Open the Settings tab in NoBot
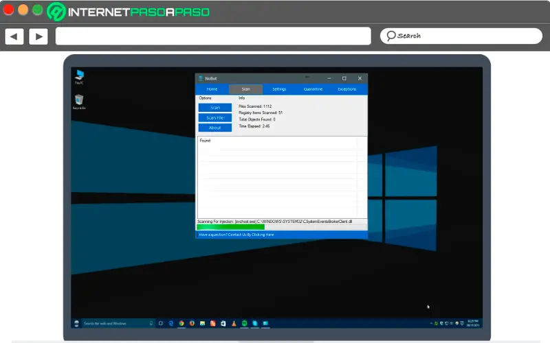Image resolution: width=550 pixels, height=343 pixels. tap(279, 89)
